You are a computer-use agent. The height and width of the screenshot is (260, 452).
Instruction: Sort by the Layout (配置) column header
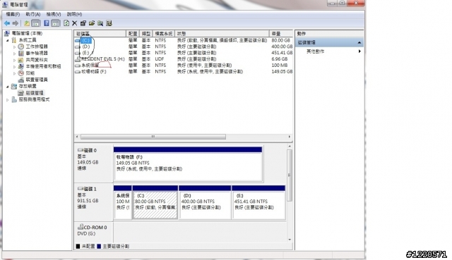click(133, 34)
